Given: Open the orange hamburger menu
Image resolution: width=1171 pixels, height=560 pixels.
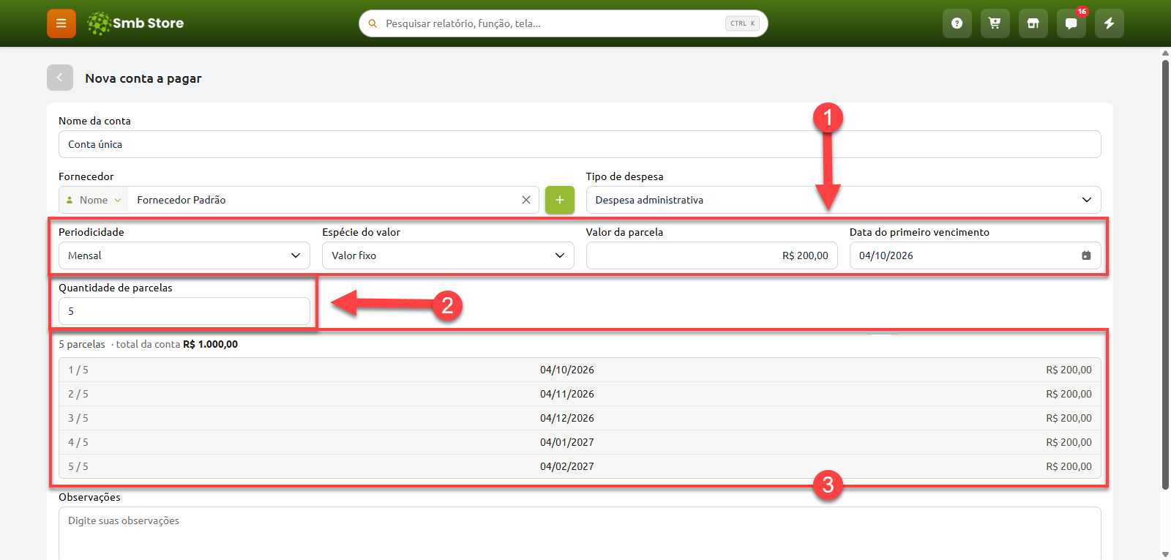Looking at the screenshot, I should coord(61,23).
